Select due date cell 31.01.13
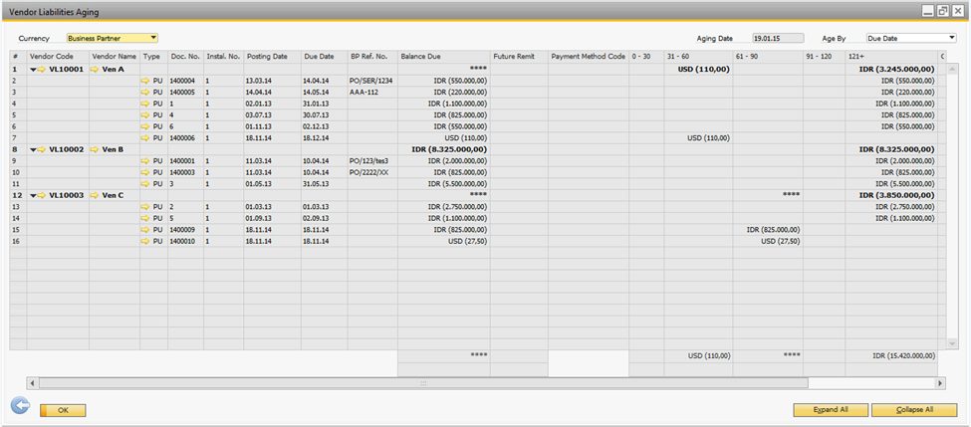 click(324, 104)
